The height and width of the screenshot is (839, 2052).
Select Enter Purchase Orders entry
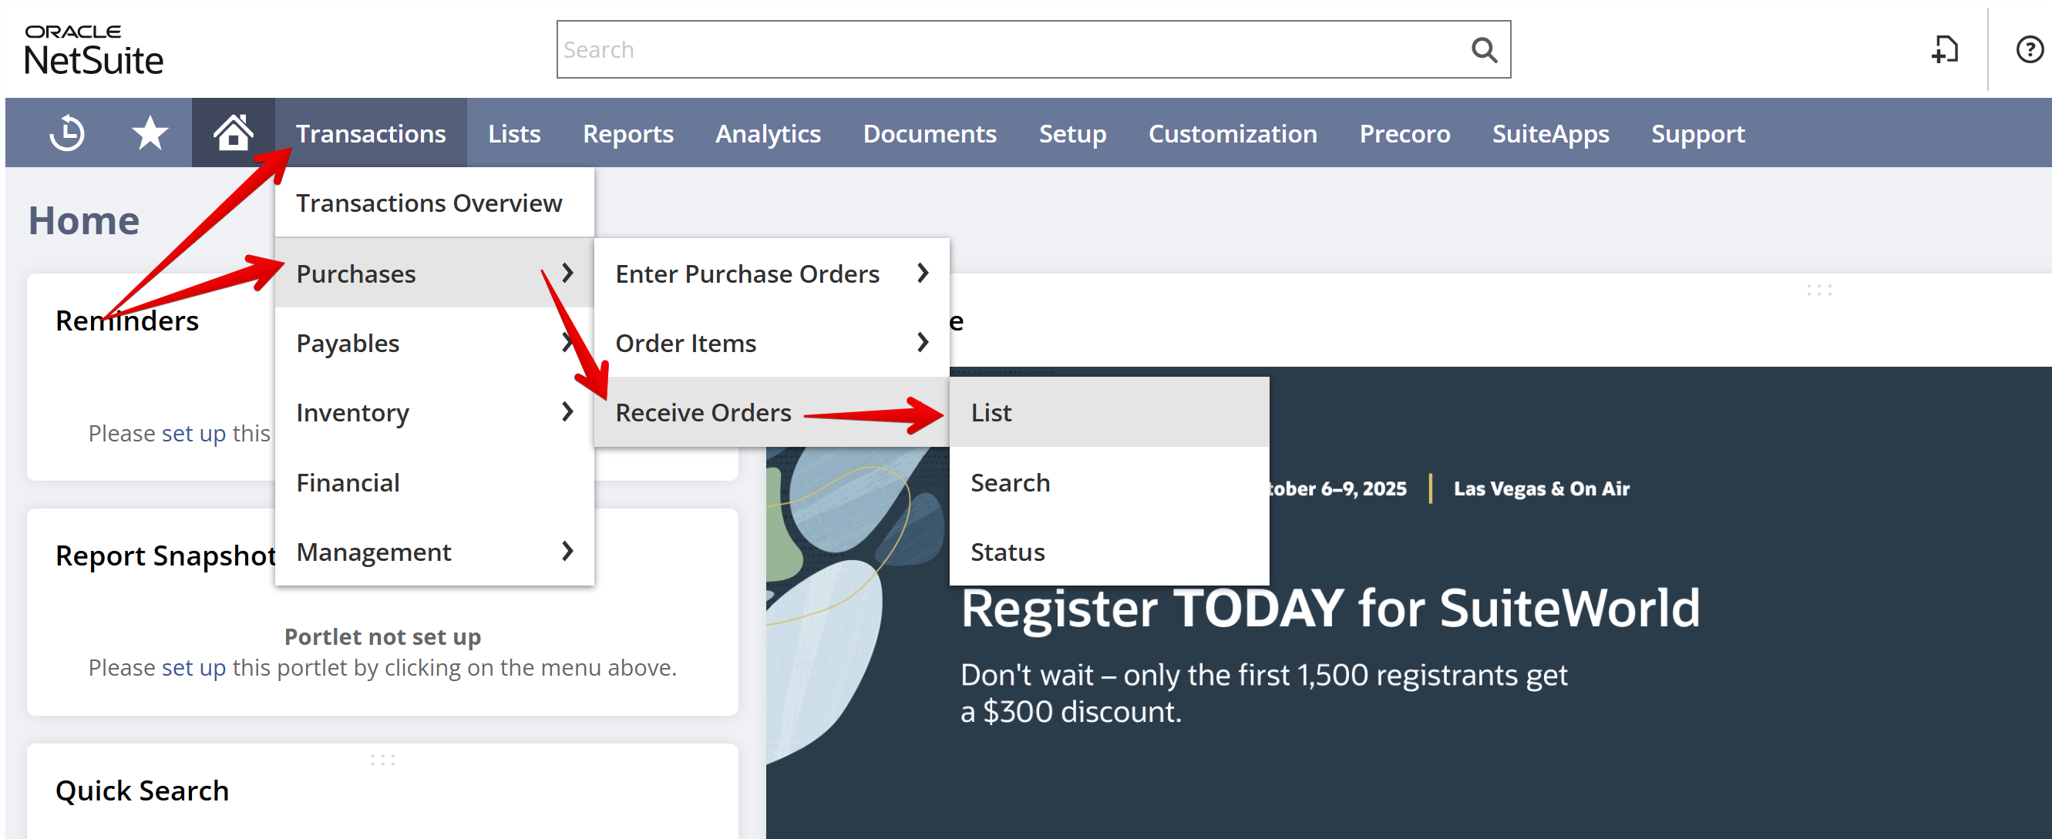coord(771,273)
